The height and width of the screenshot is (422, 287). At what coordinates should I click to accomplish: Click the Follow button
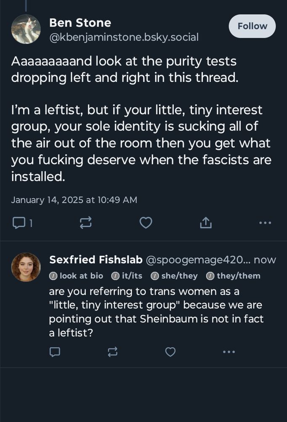(x=252, y=26)
